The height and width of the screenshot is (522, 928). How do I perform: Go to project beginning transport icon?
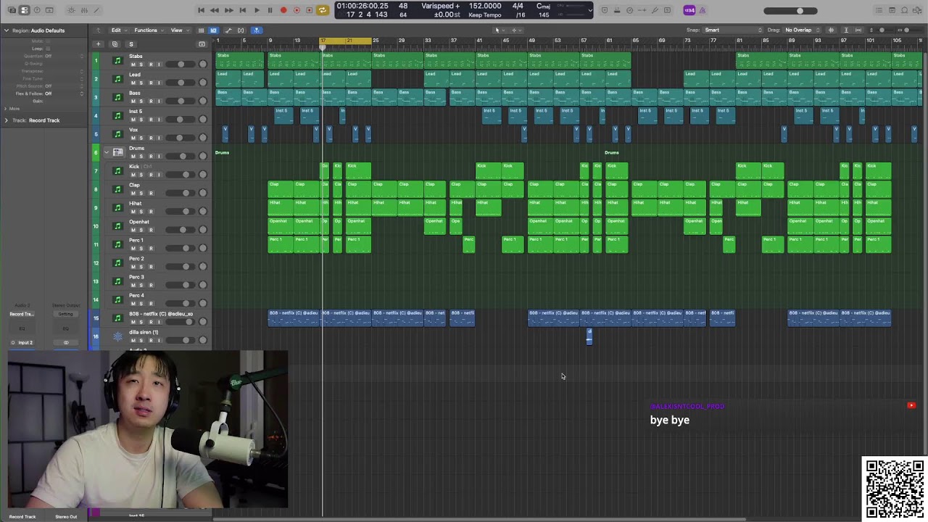[x=201, y=10]
